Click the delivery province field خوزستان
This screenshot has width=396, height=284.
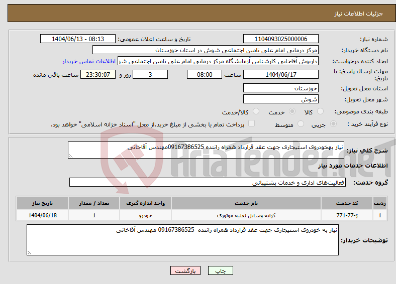pos(281,88)
